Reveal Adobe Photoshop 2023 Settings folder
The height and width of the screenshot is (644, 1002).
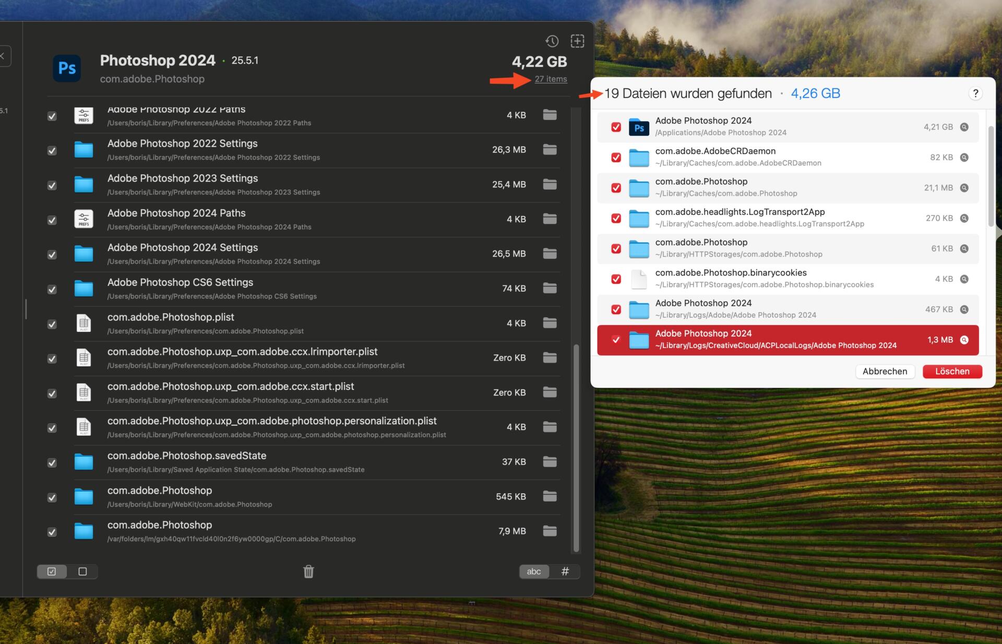[550, 184]
